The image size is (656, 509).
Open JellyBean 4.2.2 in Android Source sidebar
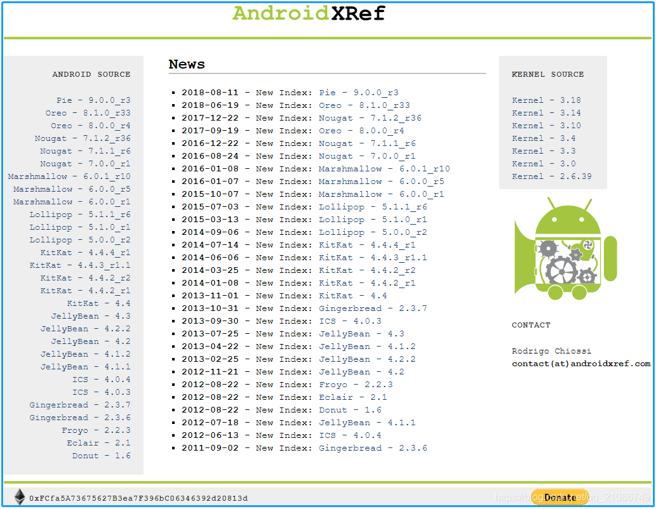(x=85, y=329)
